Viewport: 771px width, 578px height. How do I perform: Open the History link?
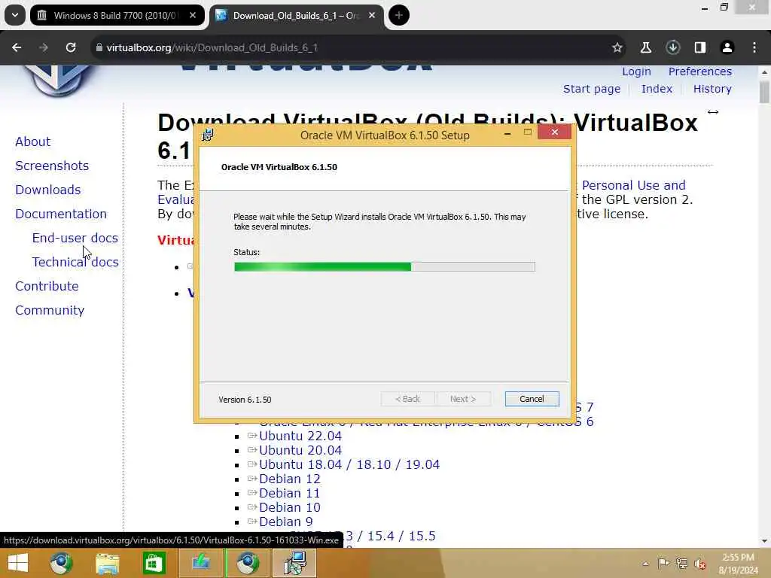[x=712, y=89]
